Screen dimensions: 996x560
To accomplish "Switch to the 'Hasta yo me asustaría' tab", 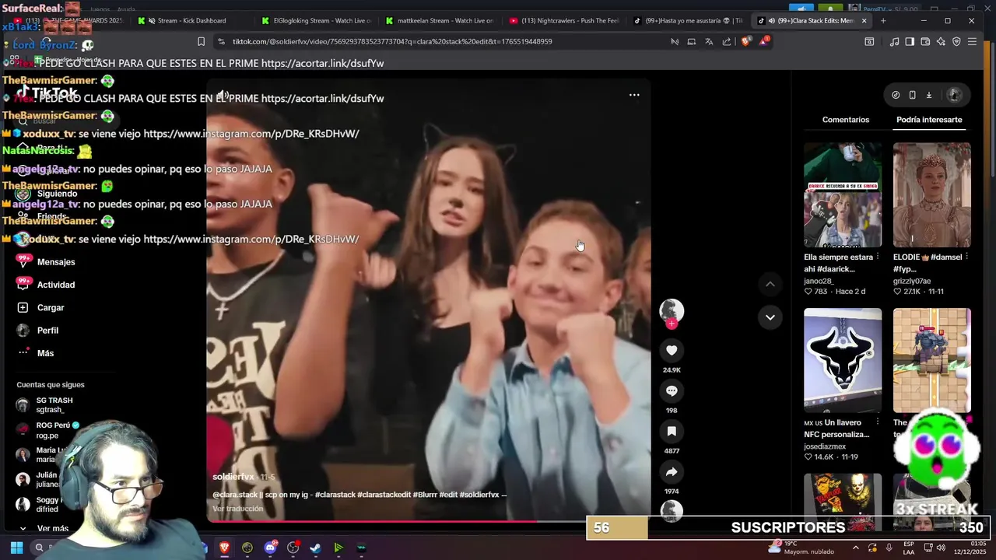I will [x=689, y=20].
